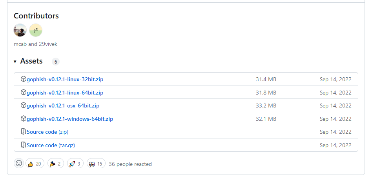The width and height of the screenshot is (372, 182).
Task: Open the smiley add-reaction picker
Action: click(x=19, y=164)
